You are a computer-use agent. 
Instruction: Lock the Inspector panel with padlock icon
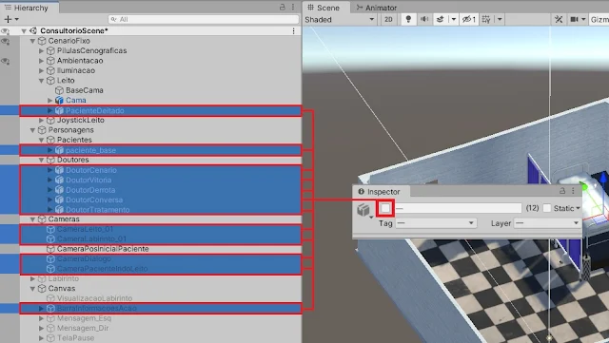pyautogui.click(x=562, y=191)
